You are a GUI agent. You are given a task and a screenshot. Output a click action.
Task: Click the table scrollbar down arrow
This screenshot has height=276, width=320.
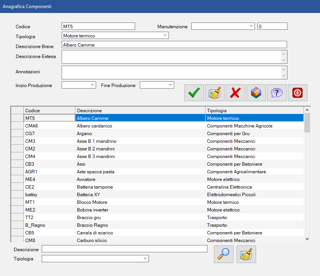tap(307, 238)
